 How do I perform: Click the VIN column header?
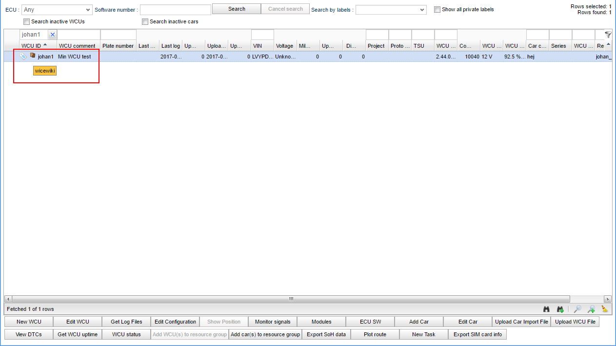coord(258,46)
